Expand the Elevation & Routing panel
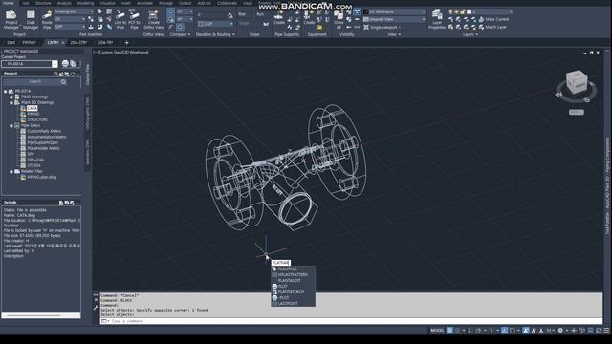The height and width of the screenshot is (344, 612). click(215, 34)
